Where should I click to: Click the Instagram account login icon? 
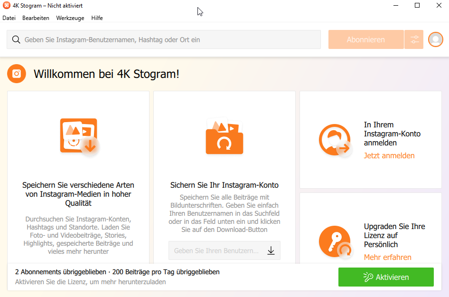(335, 140)
